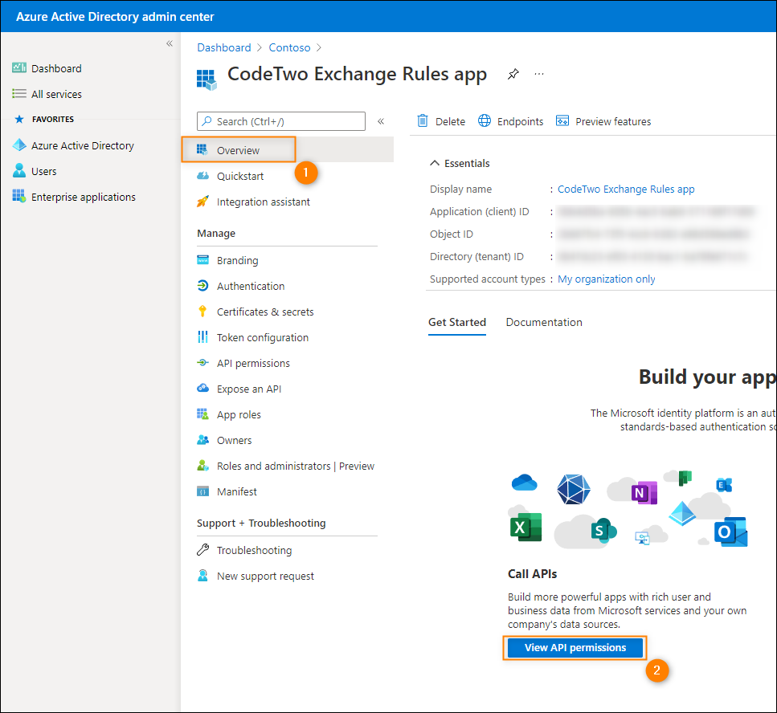Open CodeTwo Exchange Rules app display name link

626,189
